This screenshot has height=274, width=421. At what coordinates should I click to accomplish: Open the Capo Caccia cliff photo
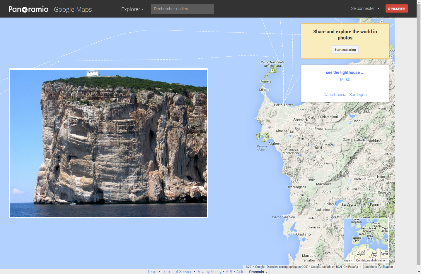click(108, 143)
